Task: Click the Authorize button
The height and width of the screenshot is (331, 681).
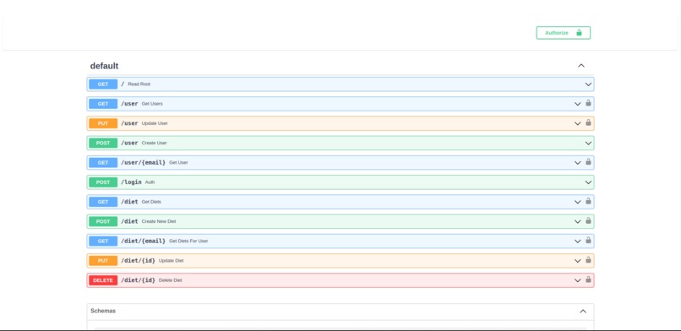Action: tap(563, 33)
